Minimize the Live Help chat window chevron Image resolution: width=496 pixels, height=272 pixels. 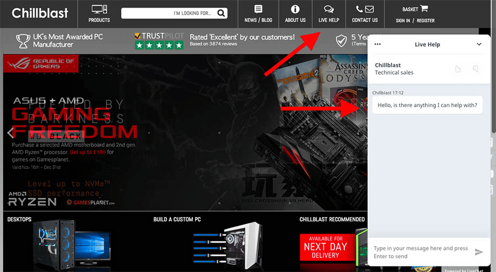tap(479, 45)
